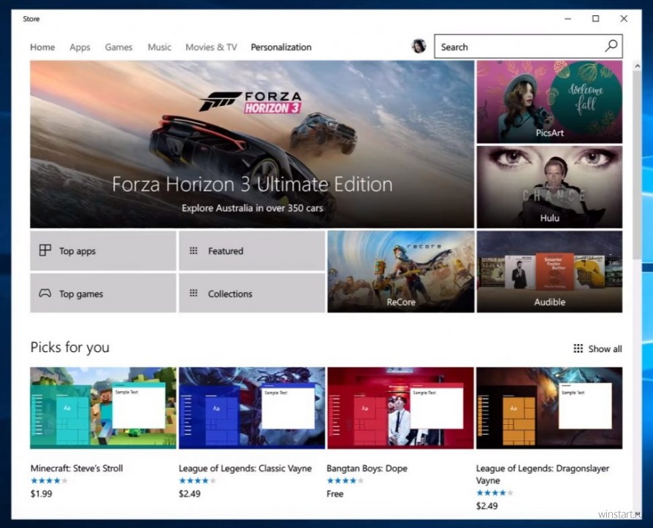Screen dimensions: 653x528
Task: Switch to the Games tab
Action: (118, 47)
